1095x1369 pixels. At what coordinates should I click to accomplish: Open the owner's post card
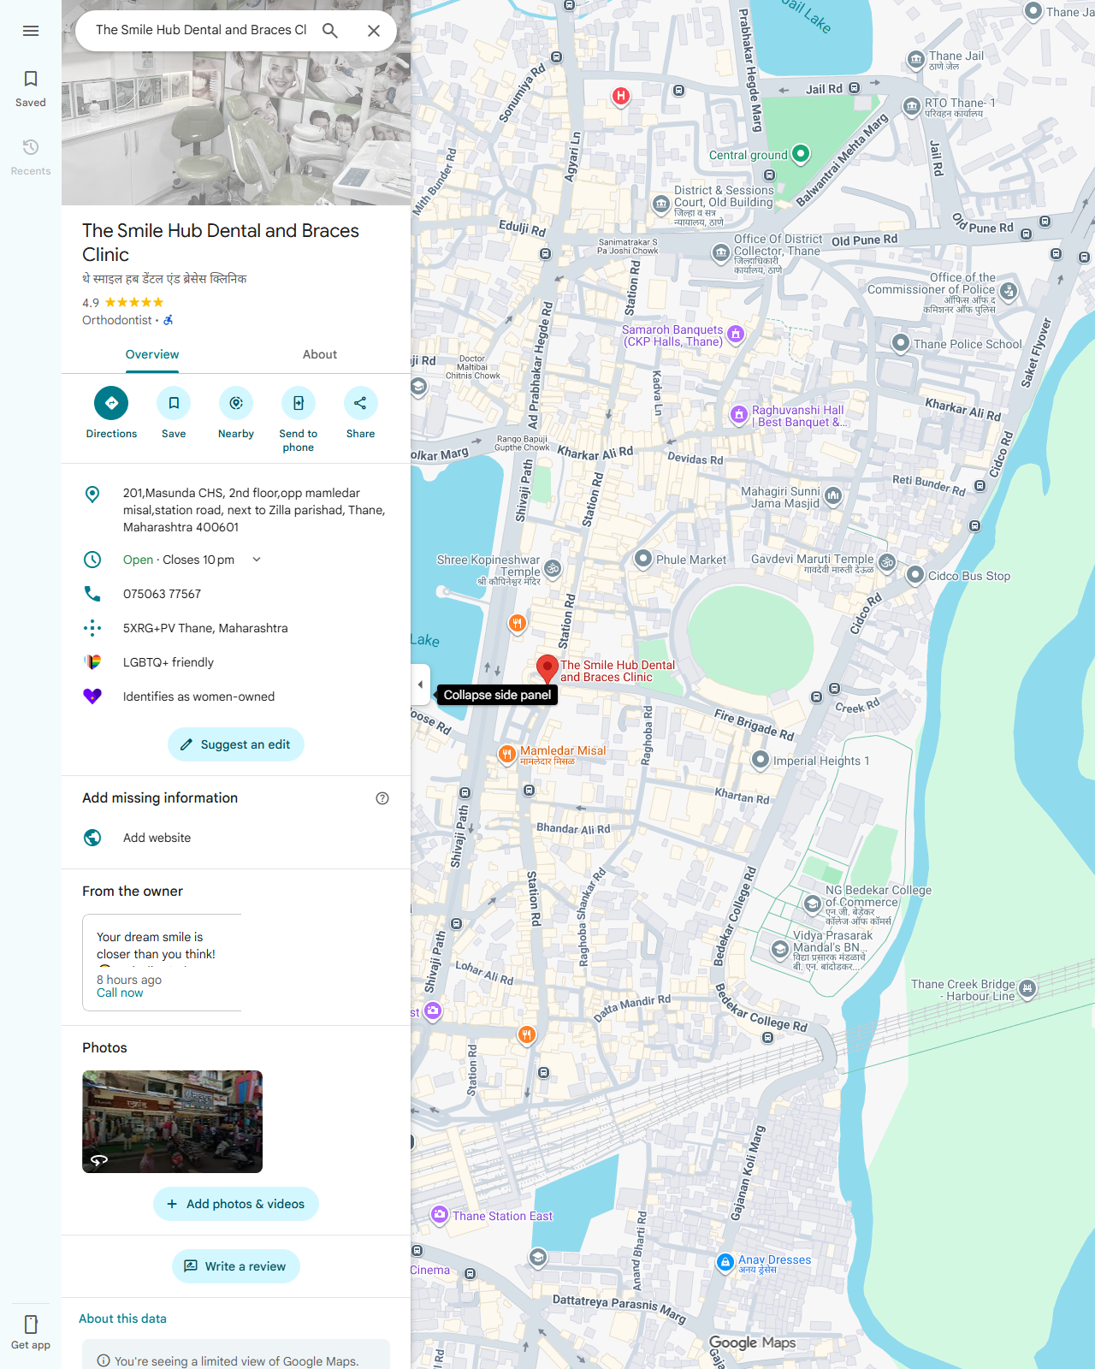pos(162,963)
